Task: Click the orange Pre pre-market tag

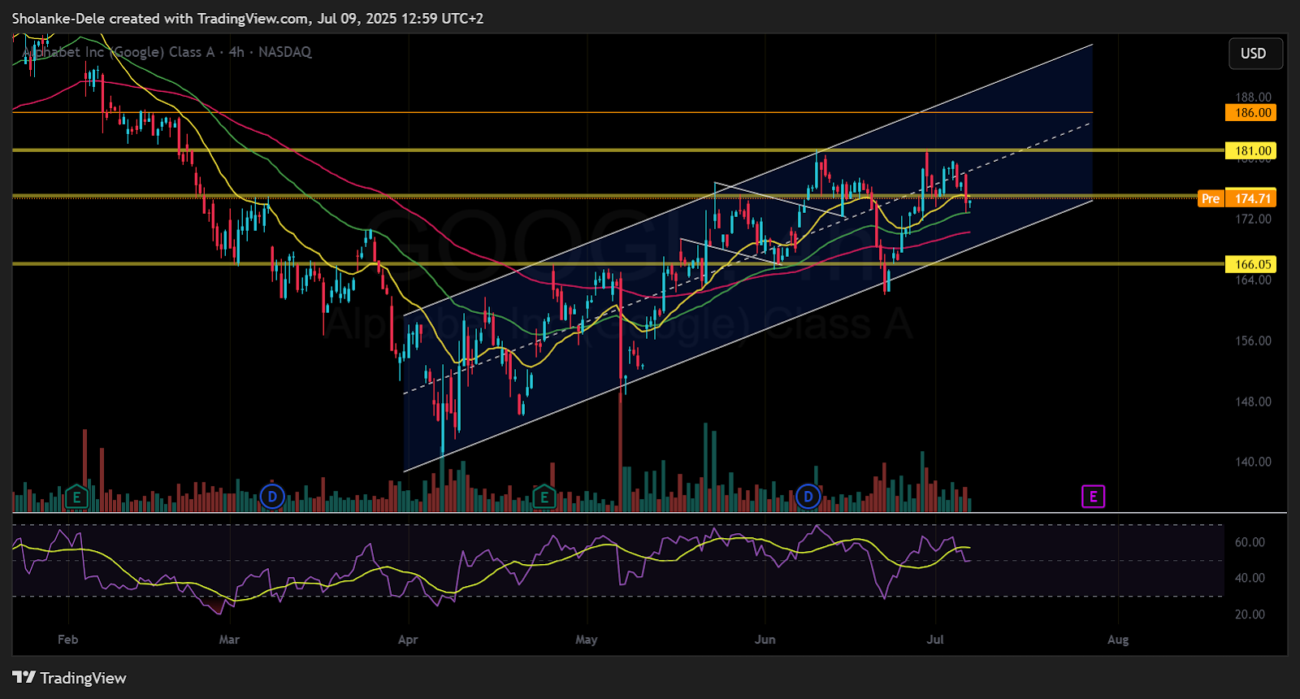Action: [1211, 198]
